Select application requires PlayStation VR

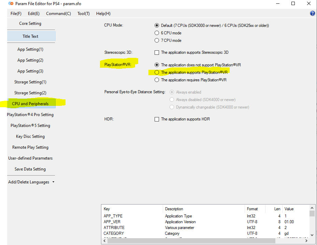coord(157,80)
